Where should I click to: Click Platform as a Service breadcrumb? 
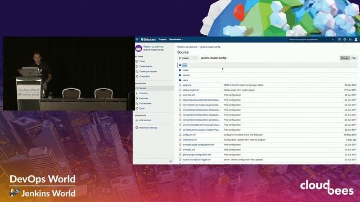tap(187, 47)
